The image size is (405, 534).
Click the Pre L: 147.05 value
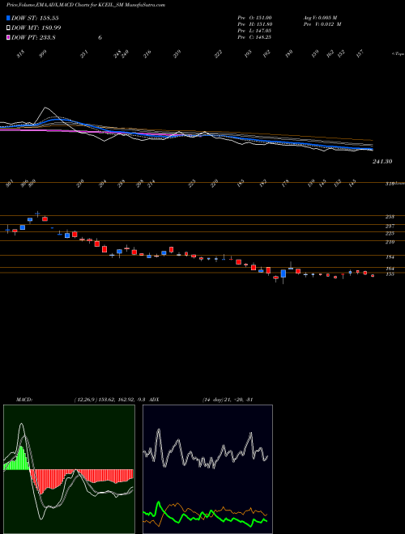[254, 31]
